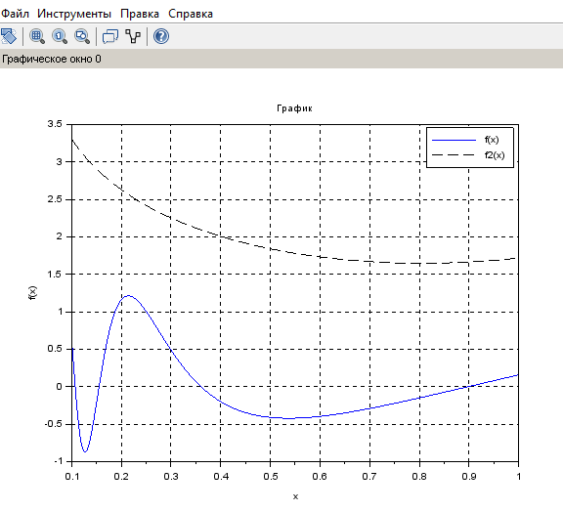Click the horizontal x axis label
Screen dimensions: 563x511
[295, 496]
